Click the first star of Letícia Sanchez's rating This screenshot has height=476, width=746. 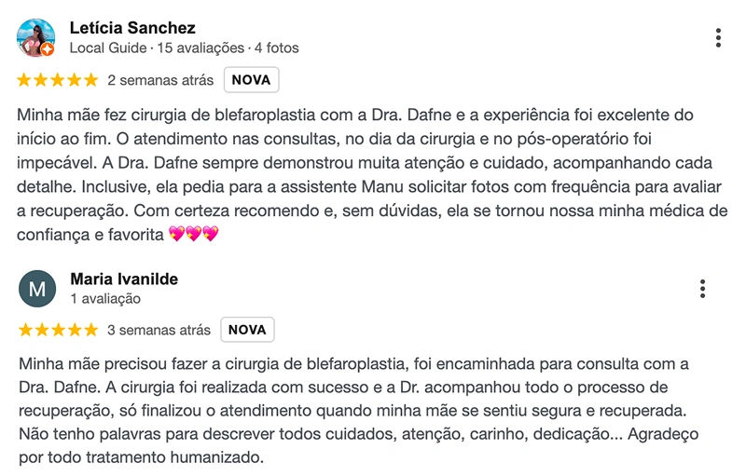(24, 80)
